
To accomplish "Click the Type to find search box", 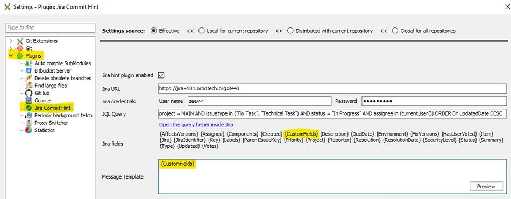I will coord(50,27).
